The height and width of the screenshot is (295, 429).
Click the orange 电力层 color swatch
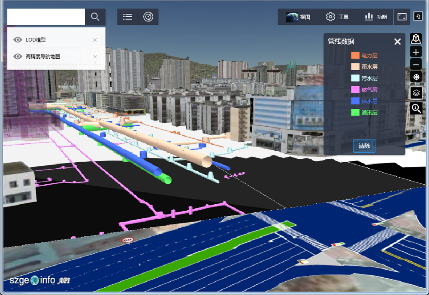pyautogui.click(x=355, y=55)
